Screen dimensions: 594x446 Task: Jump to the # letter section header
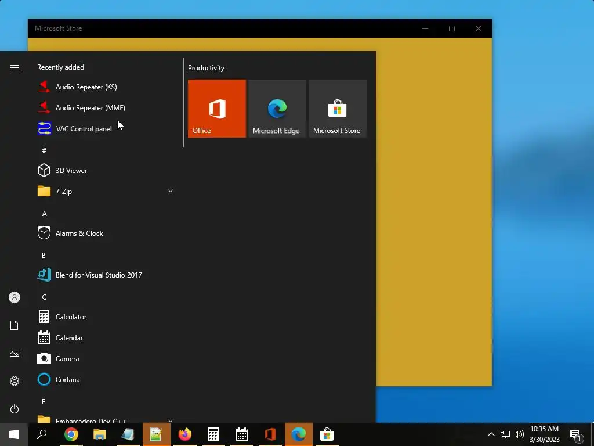[x=44, y=150]
